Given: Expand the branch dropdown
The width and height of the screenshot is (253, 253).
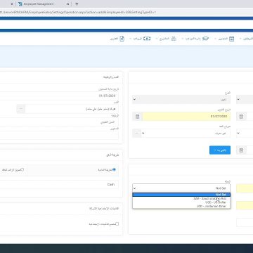Looking at the screenshot, I should (181, 99).
